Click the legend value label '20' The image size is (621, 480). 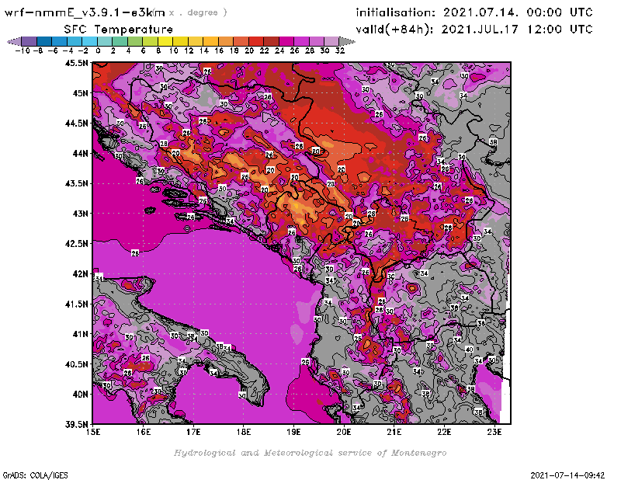click(x=249, y=50)
